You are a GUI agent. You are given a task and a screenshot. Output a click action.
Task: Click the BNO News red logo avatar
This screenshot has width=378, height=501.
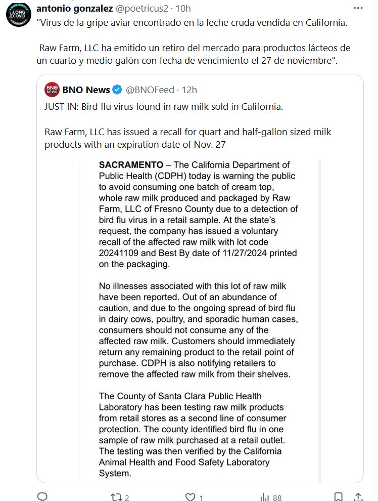point(52,90)
